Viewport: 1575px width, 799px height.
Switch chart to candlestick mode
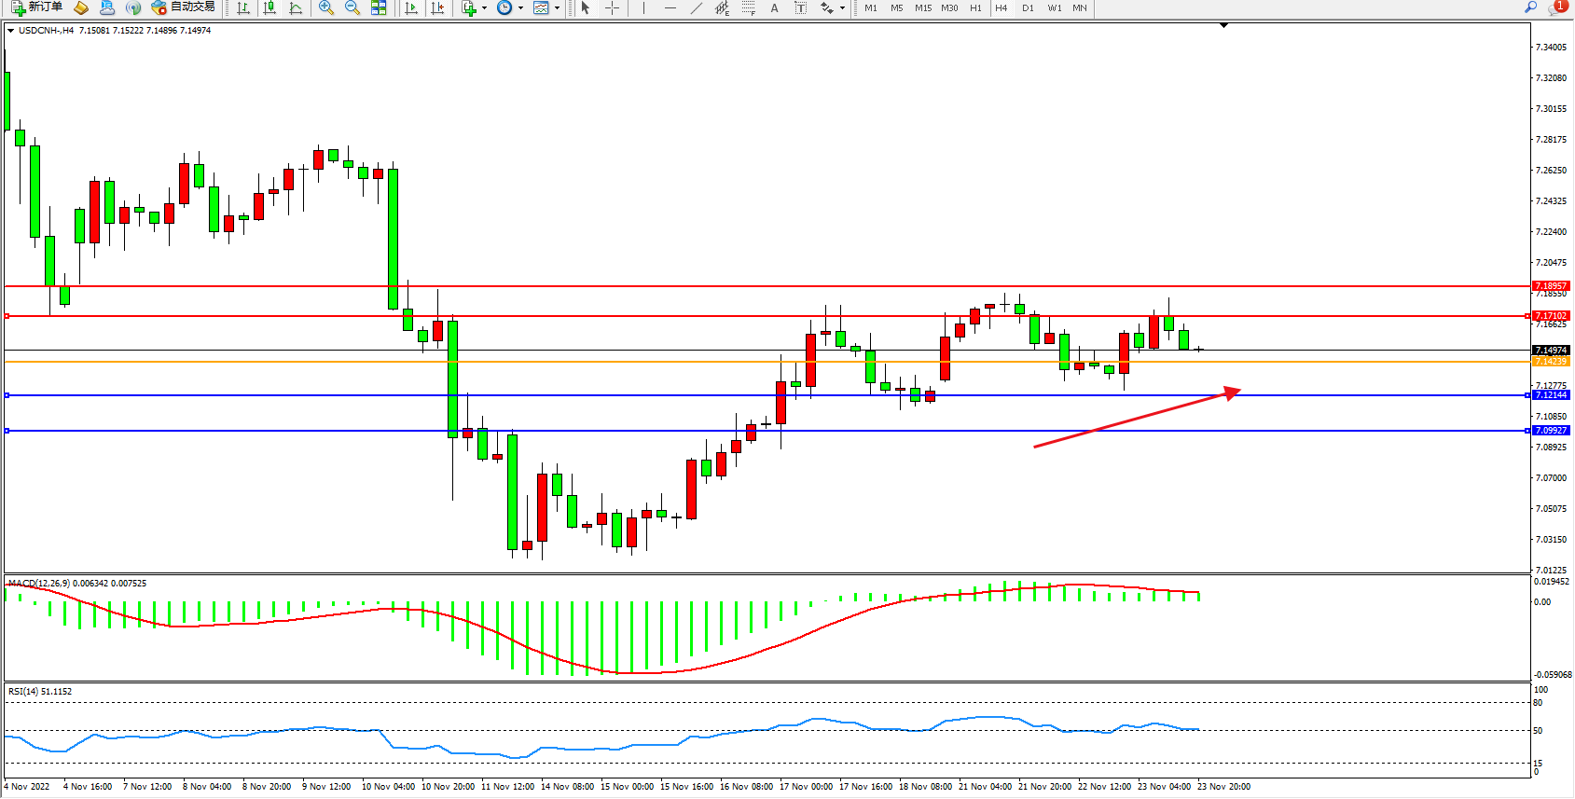[x=269, y=8]
